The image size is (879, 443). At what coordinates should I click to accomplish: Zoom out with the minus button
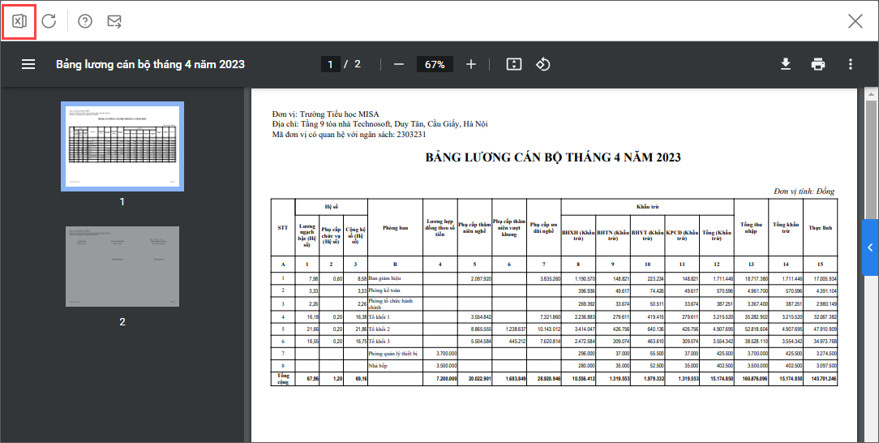[399, 64]
